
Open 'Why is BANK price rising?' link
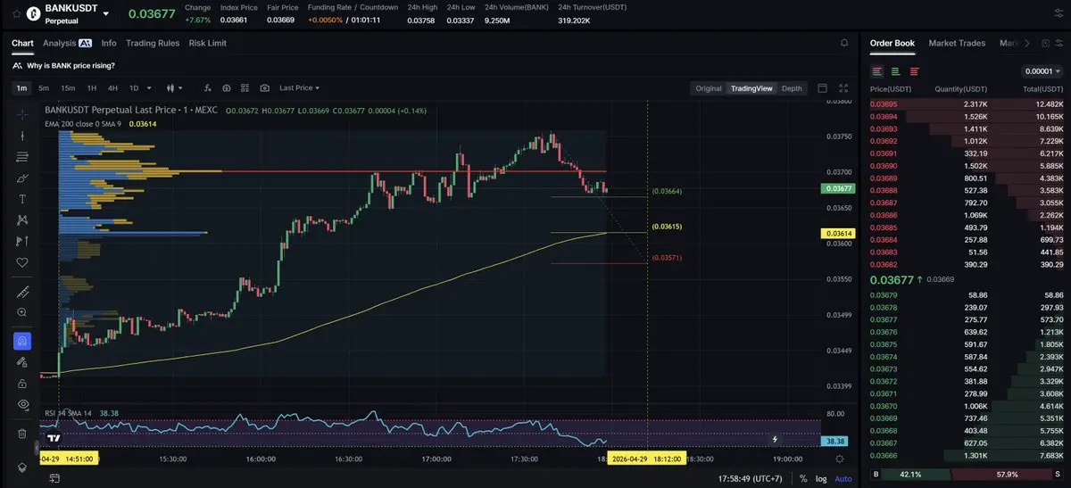click(x=71, y=65)
